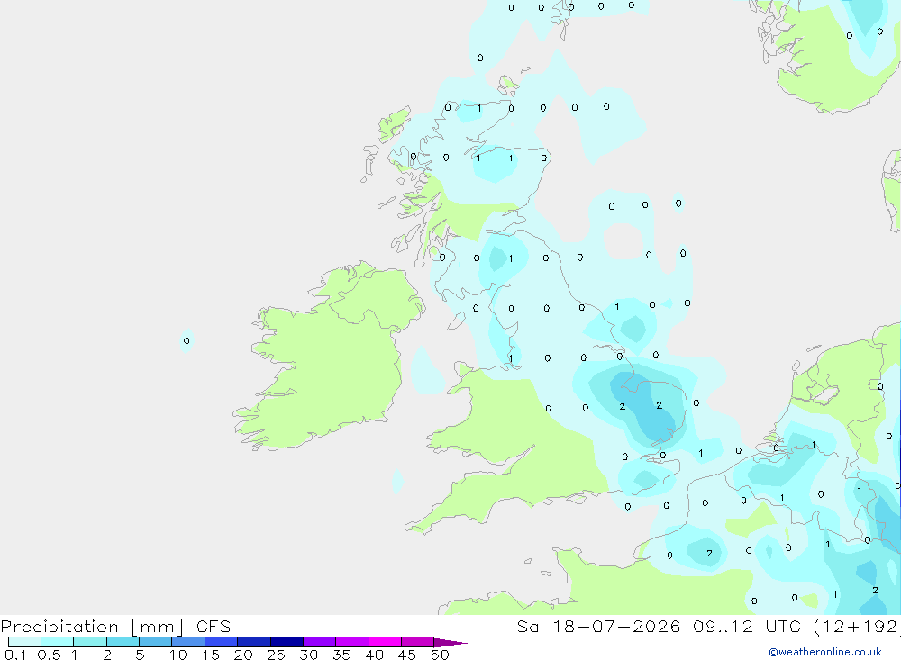
Task: Pick the legend swatch between 2 and 5
Action: (x=123, y=642)
